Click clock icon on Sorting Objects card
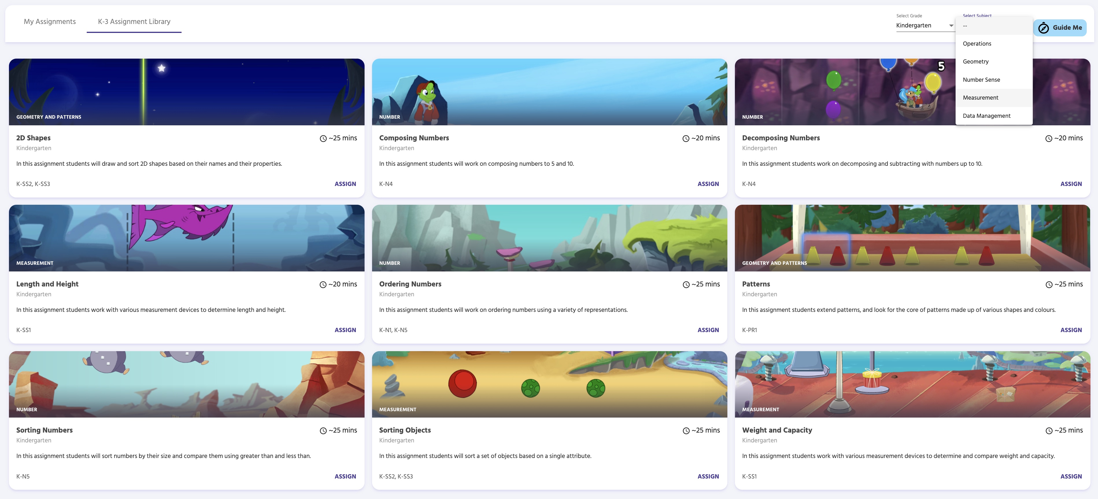Screen dimensions: 1098x499 (686, 431)
